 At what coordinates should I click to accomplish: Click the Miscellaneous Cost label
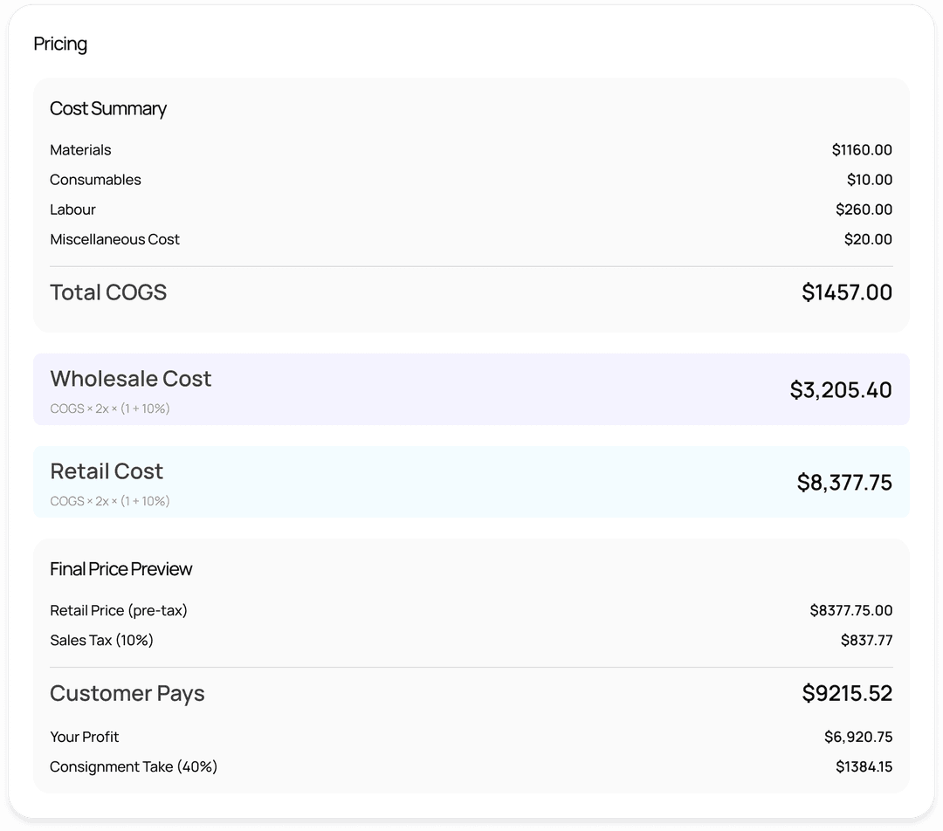click(x=115, y=239)
